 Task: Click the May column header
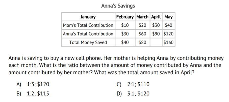(x=169, y=17)
